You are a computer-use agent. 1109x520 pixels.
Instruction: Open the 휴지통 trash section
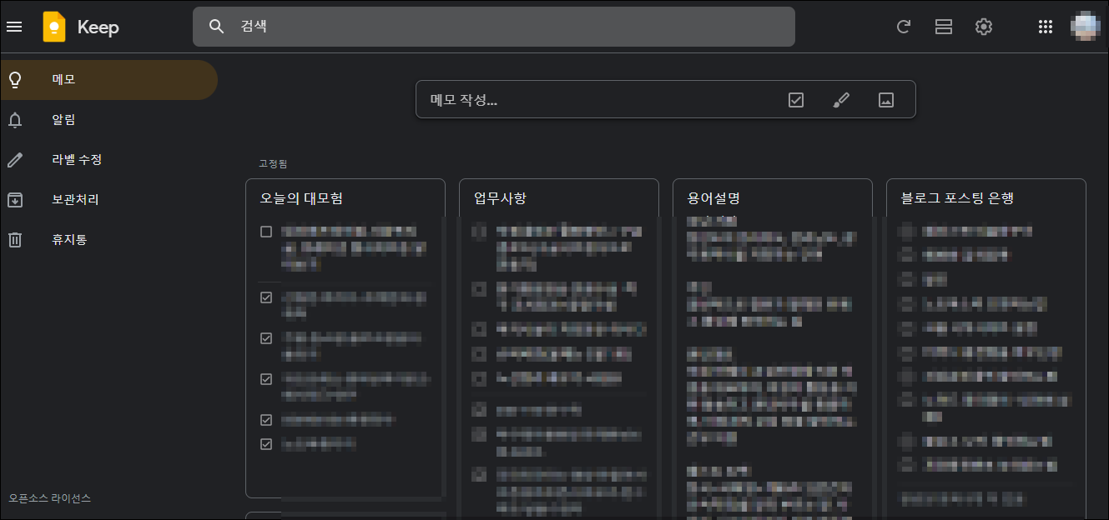[108, 240]
